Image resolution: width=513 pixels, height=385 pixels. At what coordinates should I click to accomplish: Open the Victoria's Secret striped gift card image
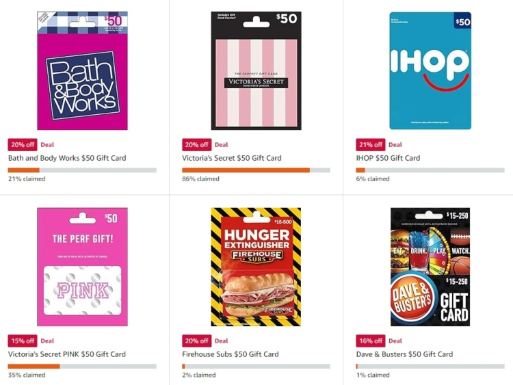pyautogui.click(x=256, y=70)
